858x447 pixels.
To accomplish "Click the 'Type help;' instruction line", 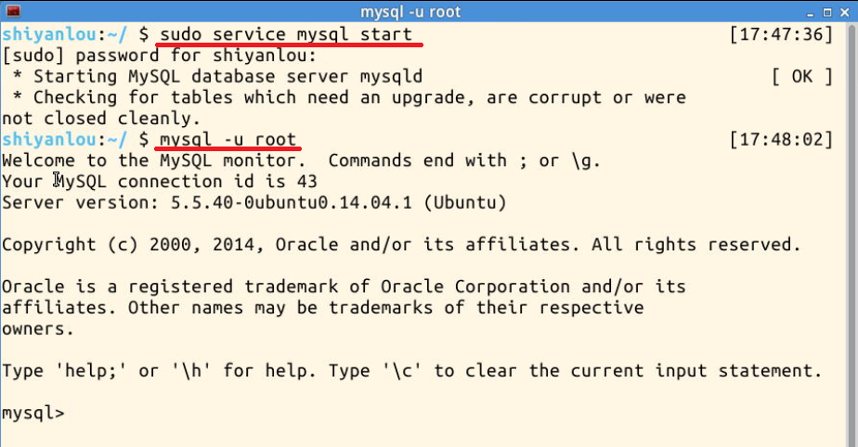I will click(x=411, y=371).
